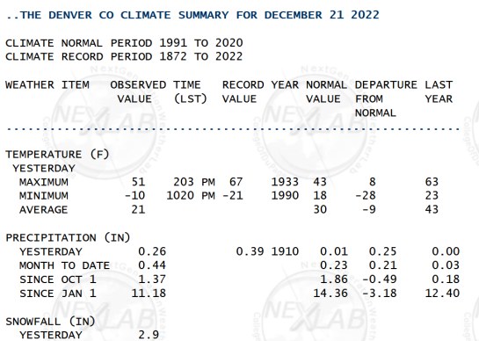Click the OBSERVED VALUE column header

[x=138, y=92]
